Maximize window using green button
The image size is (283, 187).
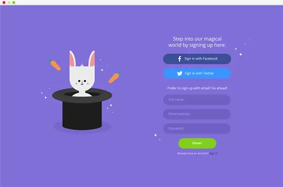click(14, 2)
